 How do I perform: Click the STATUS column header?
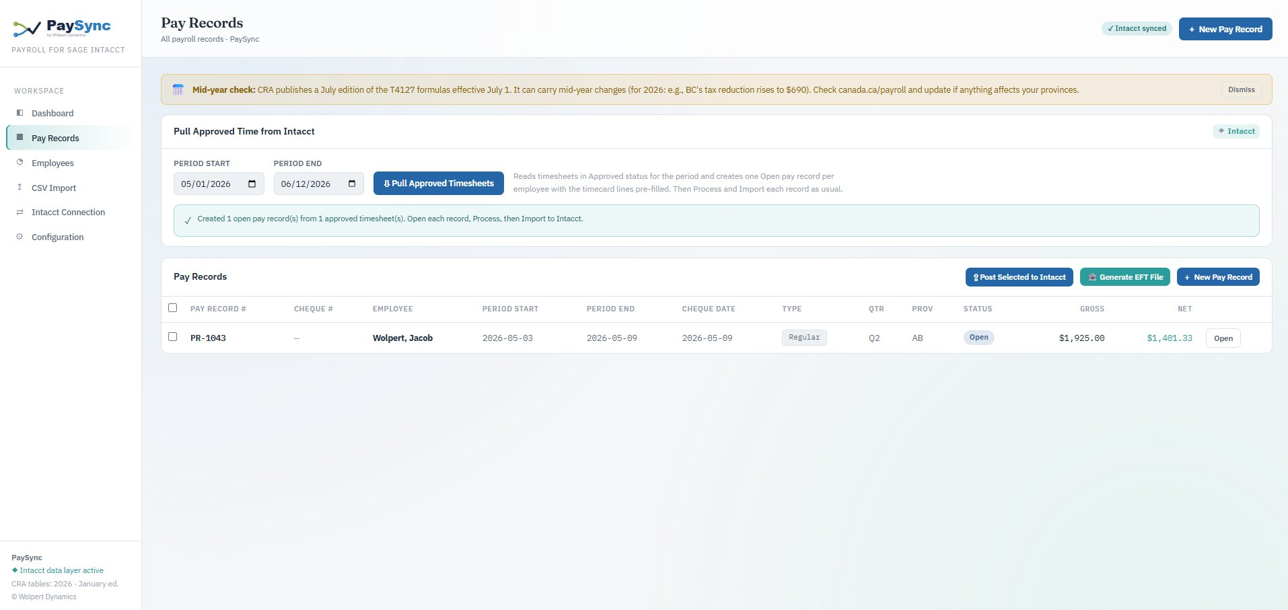tap(977, 309)
